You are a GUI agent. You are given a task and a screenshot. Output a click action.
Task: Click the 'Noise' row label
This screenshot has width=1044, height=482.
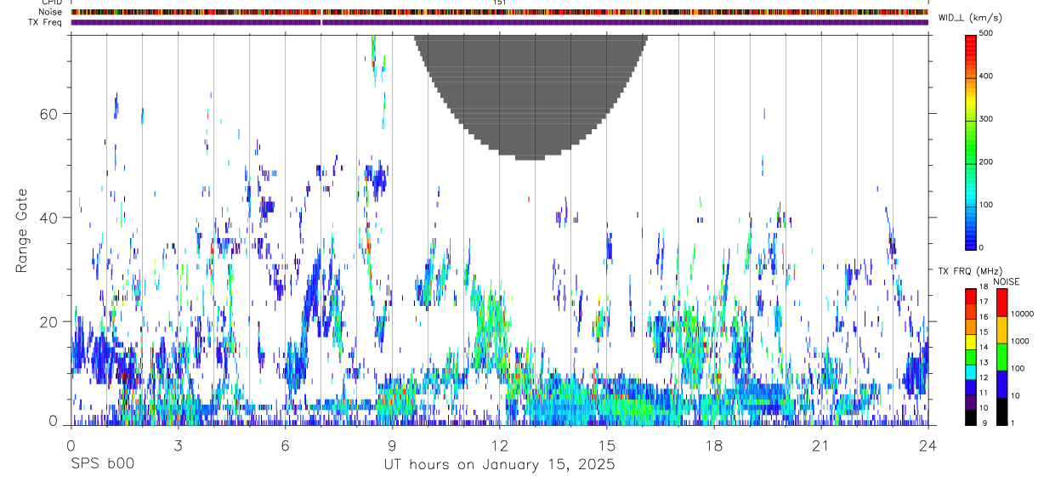click(50, 12)
